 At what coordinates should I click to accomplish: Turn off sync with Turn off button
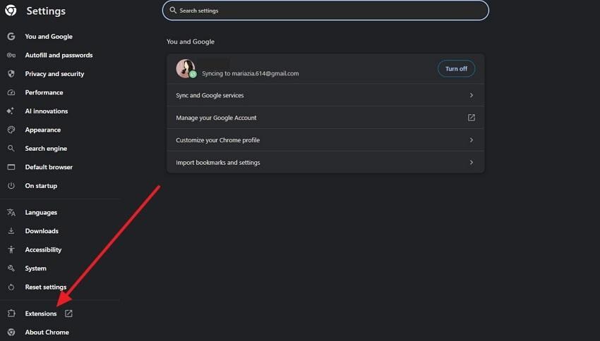[456, 69]
